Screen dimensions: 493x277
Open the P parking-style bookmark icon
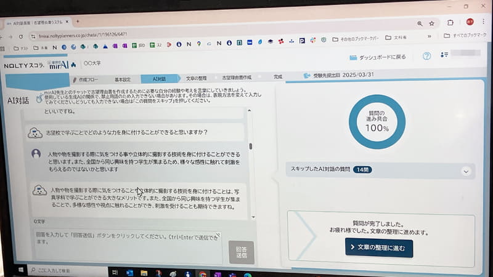(x=302, y=41)
